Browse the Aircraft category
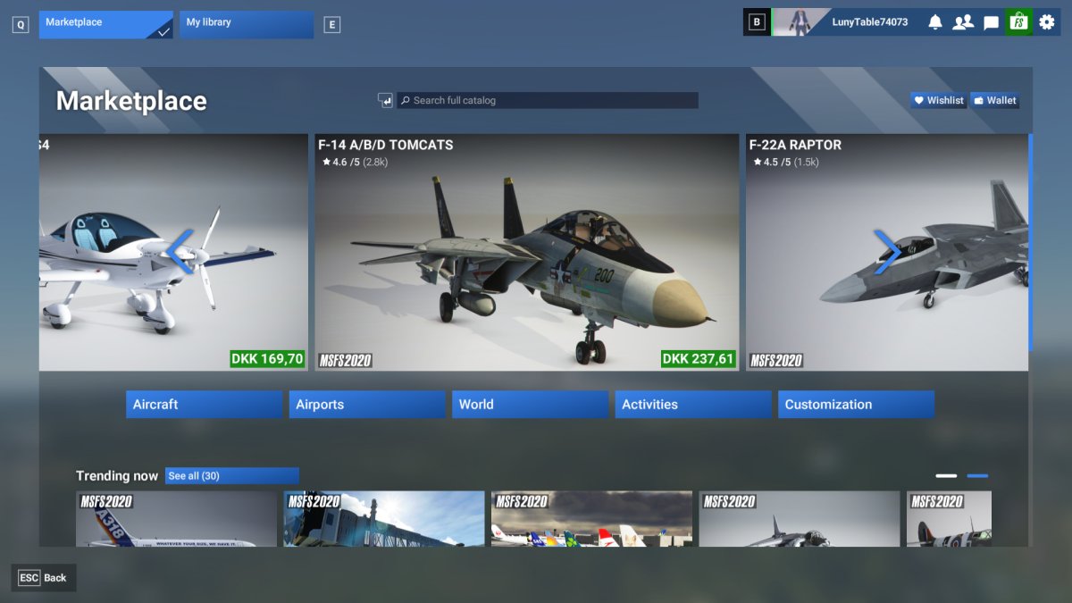The height and width of the screenshot is (603, 1072). pyautogui.click(x=204, y=405)
